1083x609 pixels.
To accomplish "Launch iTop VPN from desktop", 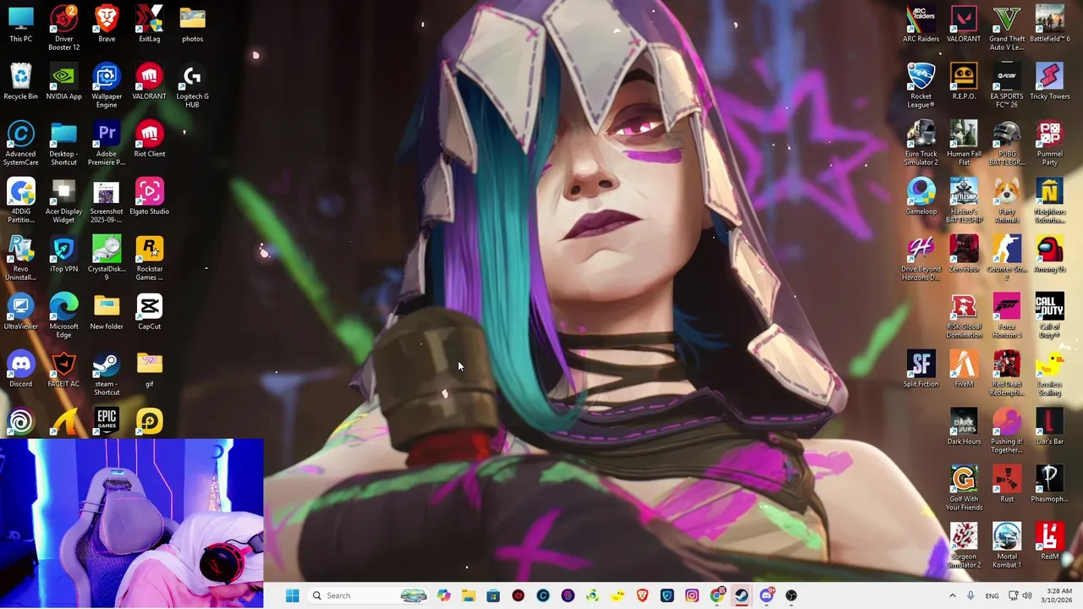I will (63, 255).
